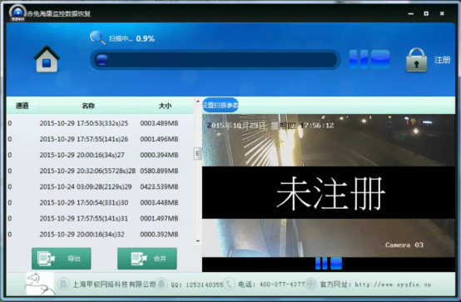461x302 pixels.
Task: Click the 注册 register label
Action: [442, 60]
